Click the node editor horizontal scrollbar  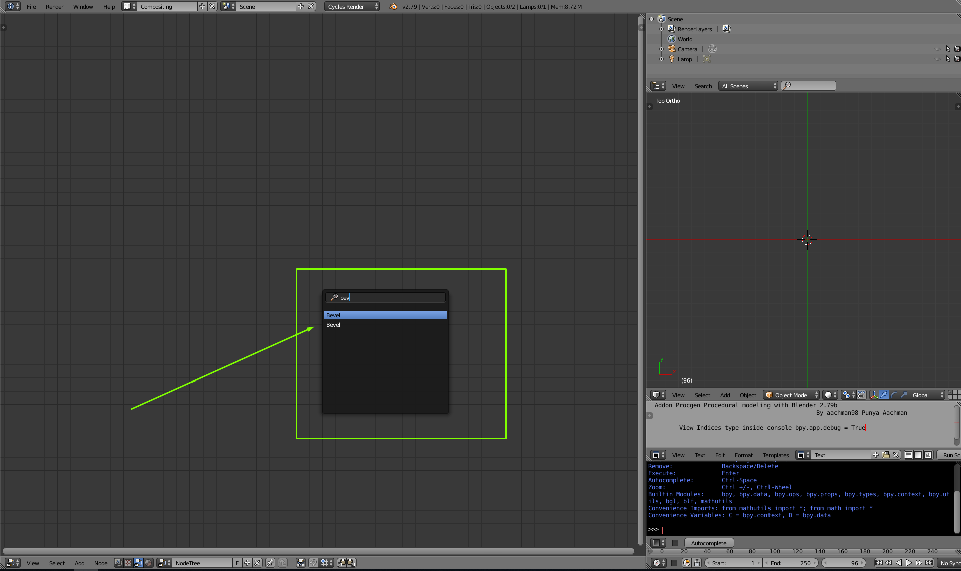point(319,551)
